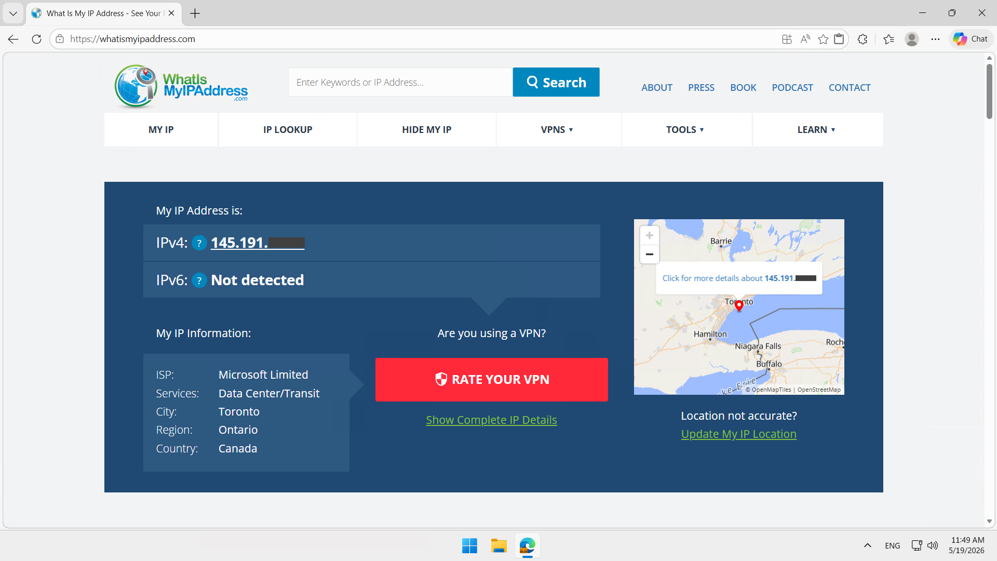
Task: Open the network status tray icon
Action: coord(917,545)
